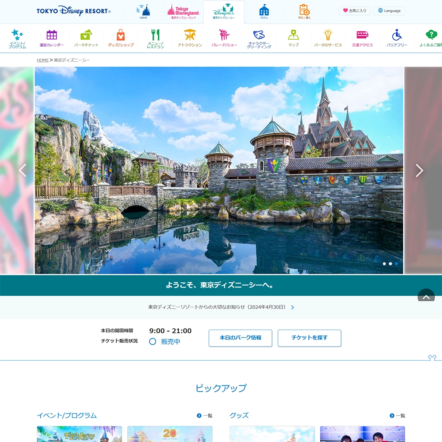442x442 pixels.
Task: Click the イベント/プログラム section heading
Action: [67, 416]
